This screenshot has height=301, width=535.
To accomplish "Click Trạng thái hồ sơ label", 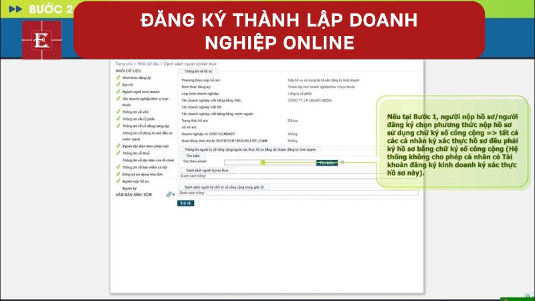I will pyautogui.click(x=195, y=120).
